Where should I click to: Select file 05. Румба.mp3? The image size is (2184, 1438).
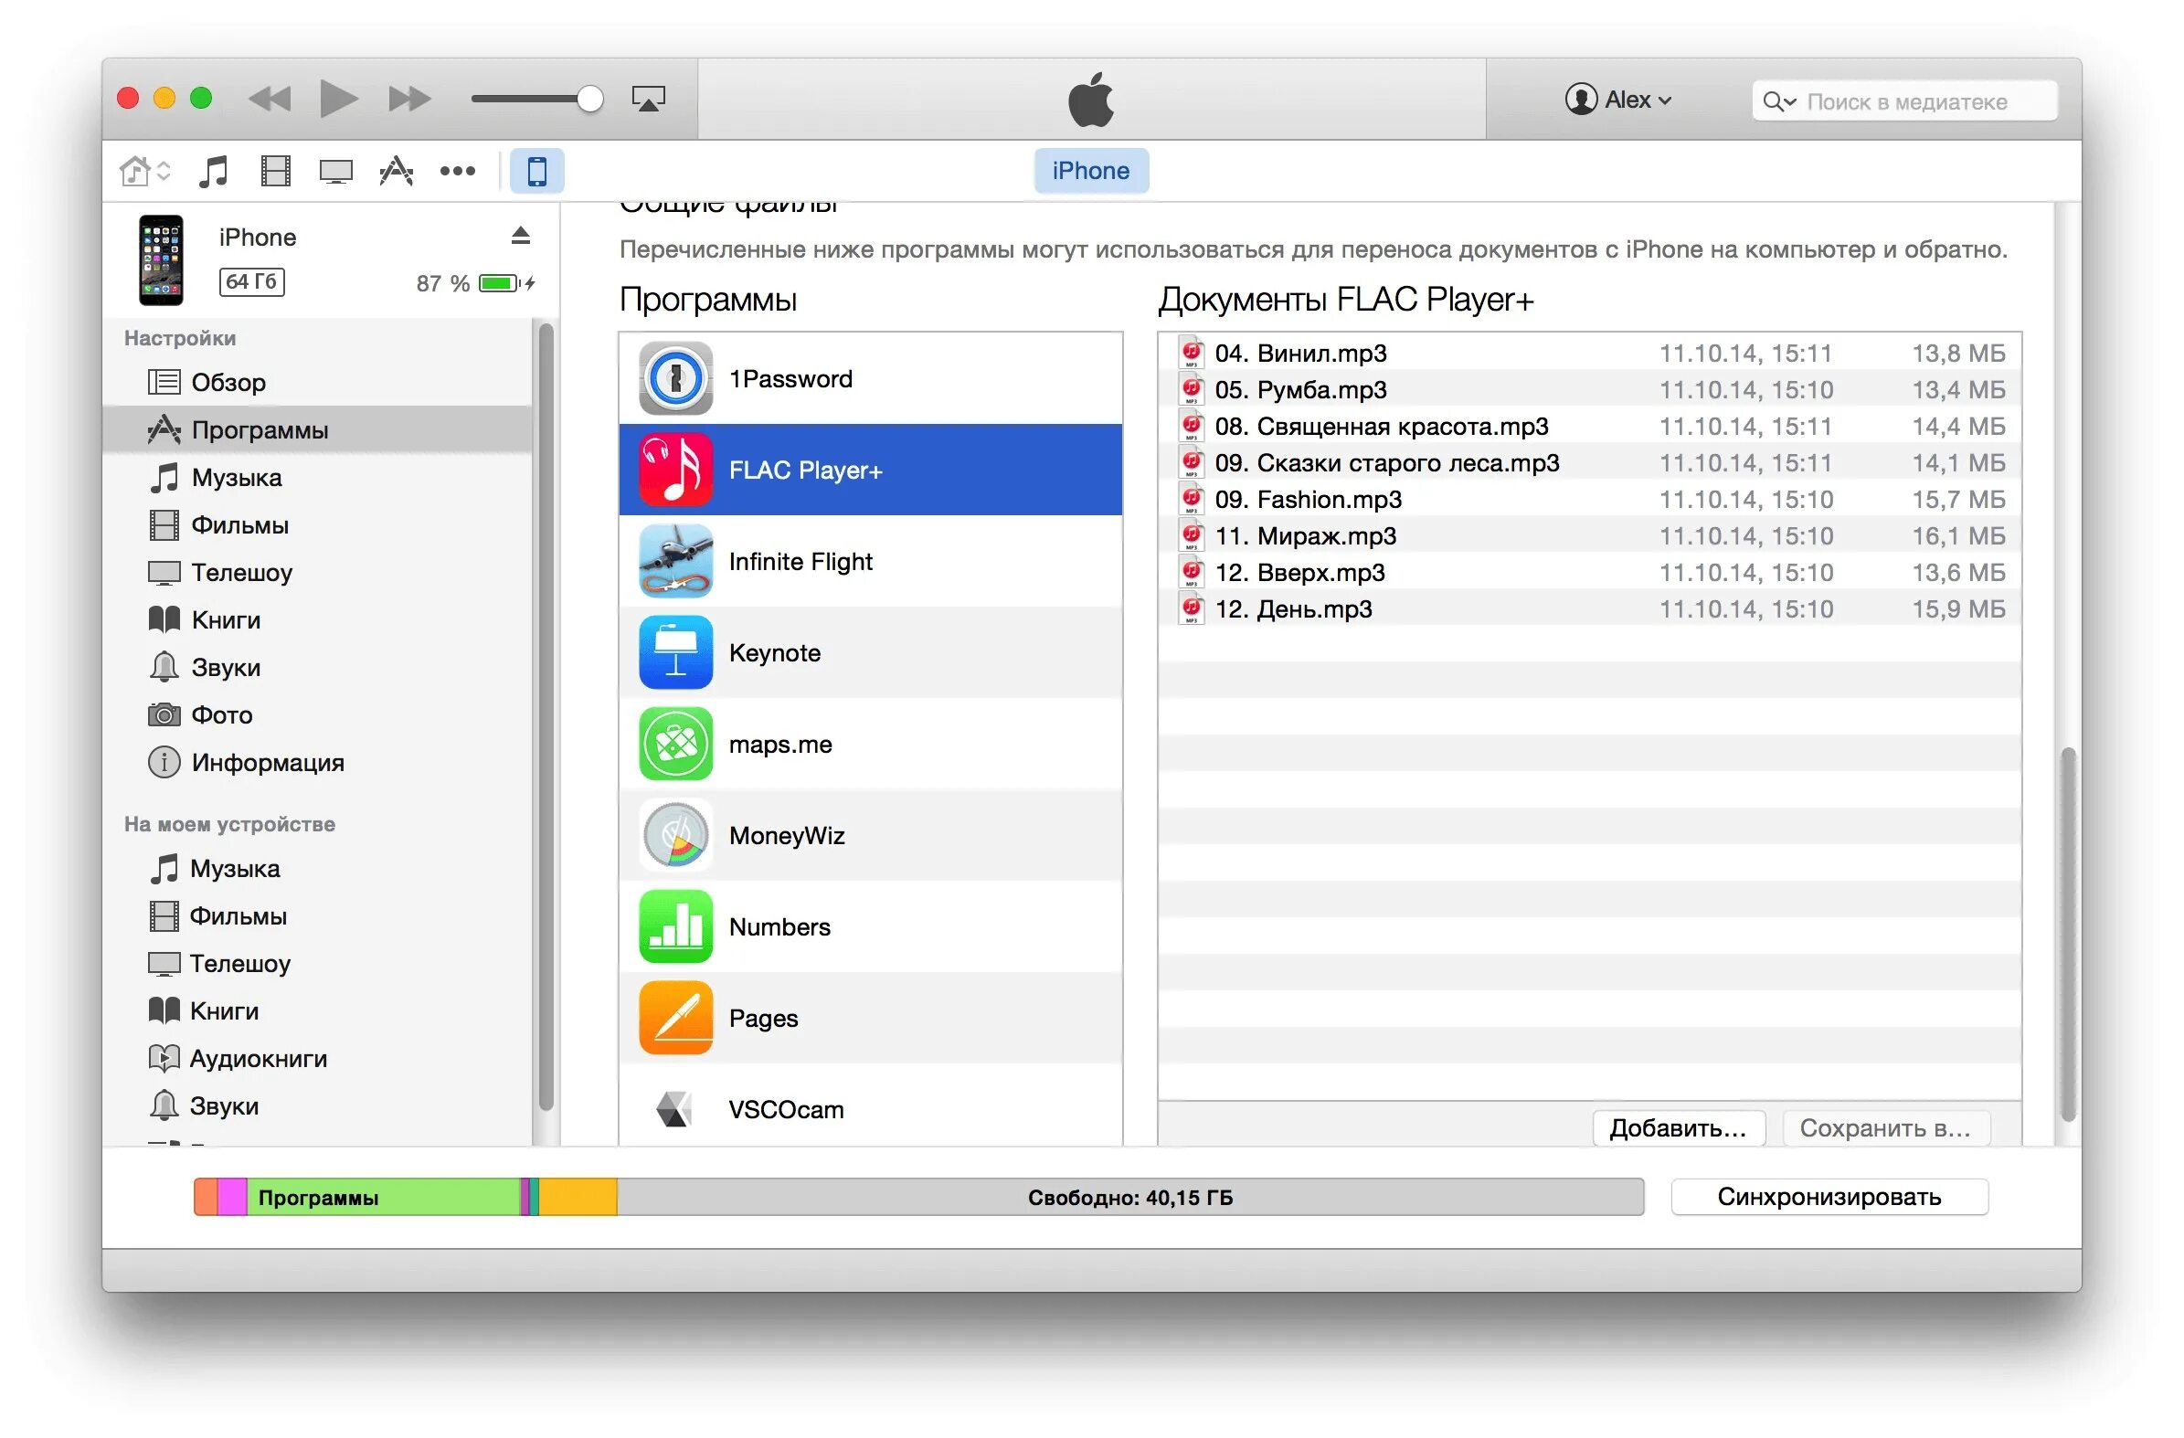pos(1590,389)
